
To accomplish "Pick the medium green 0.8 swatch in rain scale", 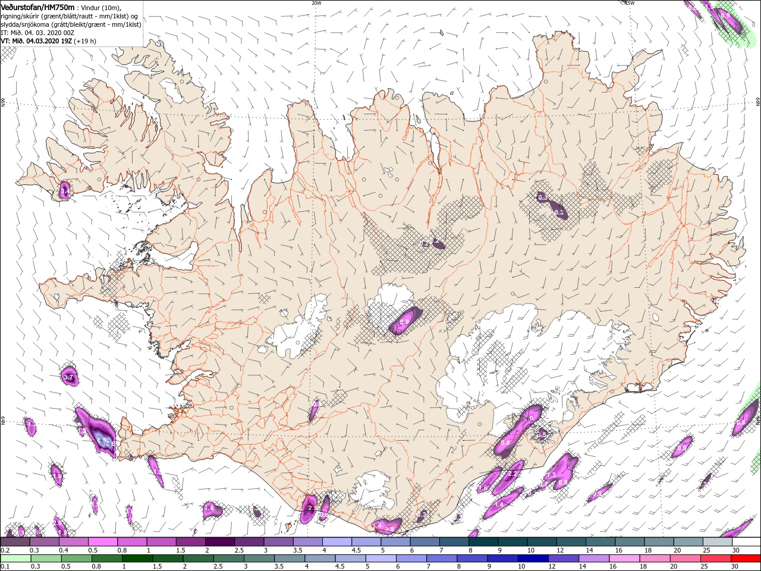I will click(108, 559).
